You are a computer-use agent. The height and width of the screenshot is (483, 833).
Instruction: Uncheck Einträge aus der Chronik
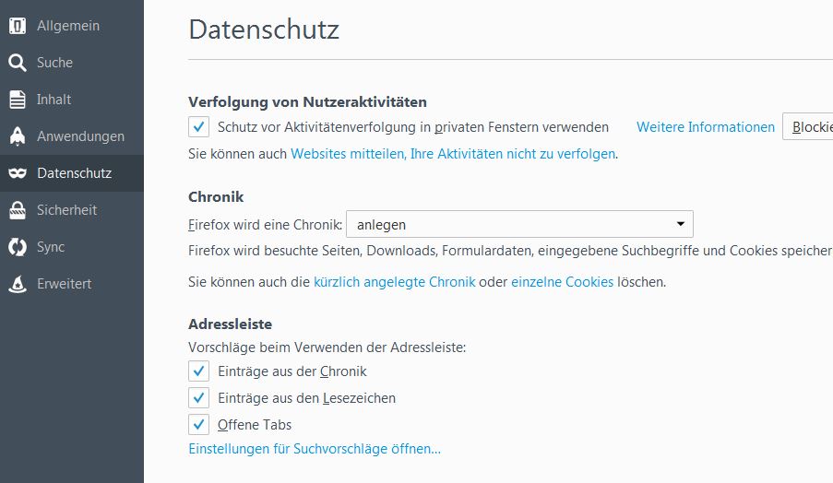click(x=198, y=371)
